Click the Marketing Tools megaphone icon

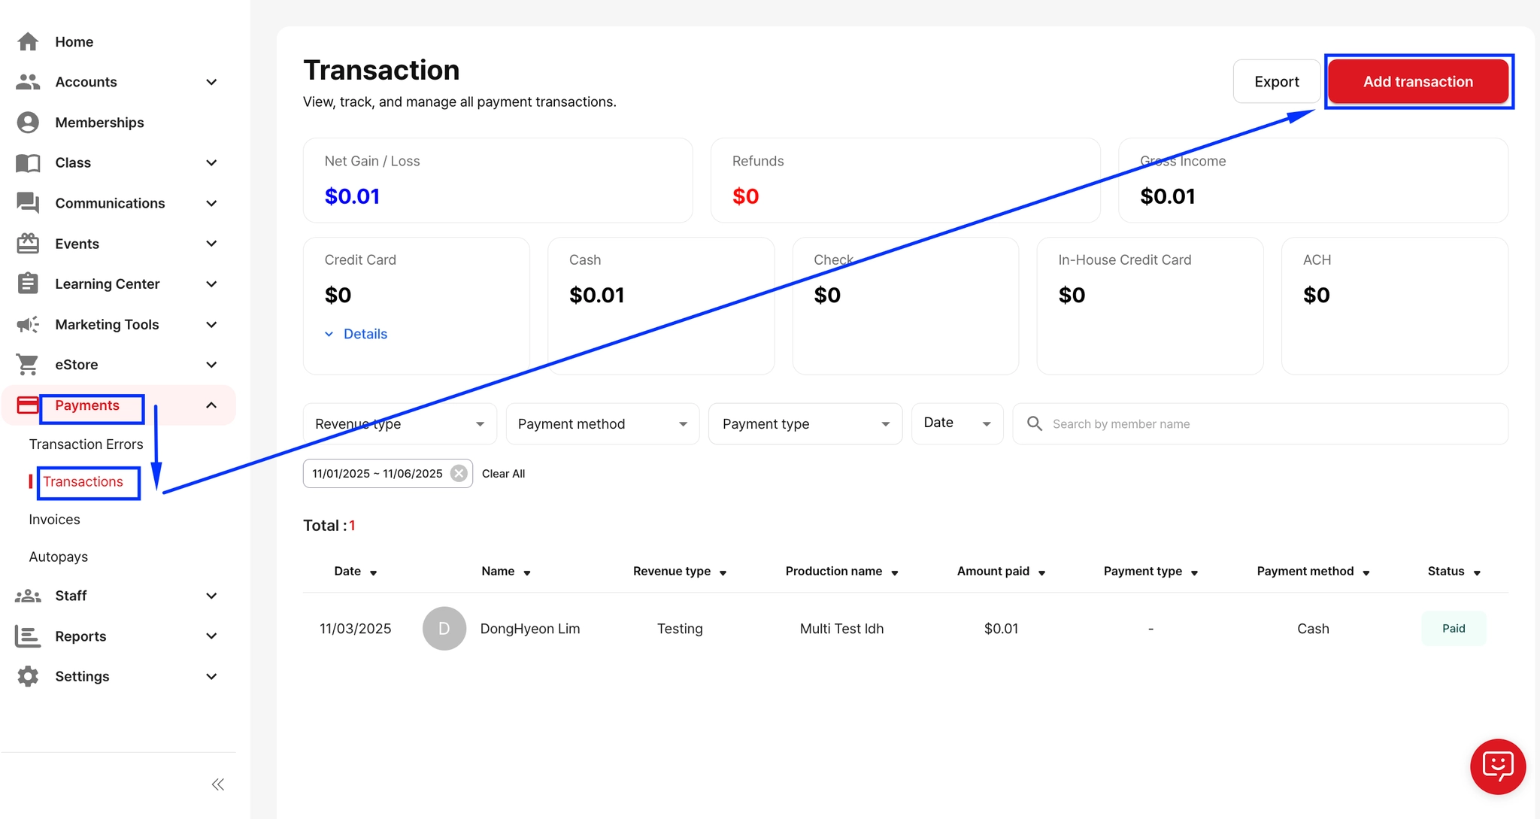point(28,324)
